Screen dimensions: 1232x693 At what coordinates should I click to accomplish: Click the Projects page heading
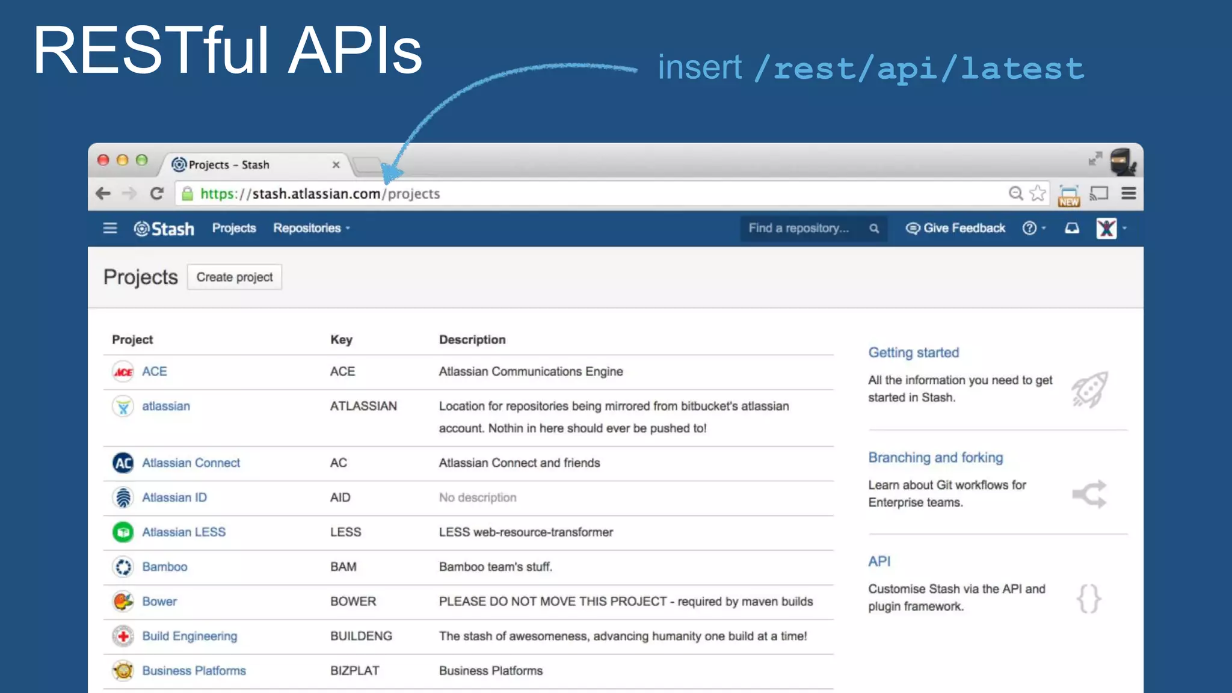(x=141, y=277)
